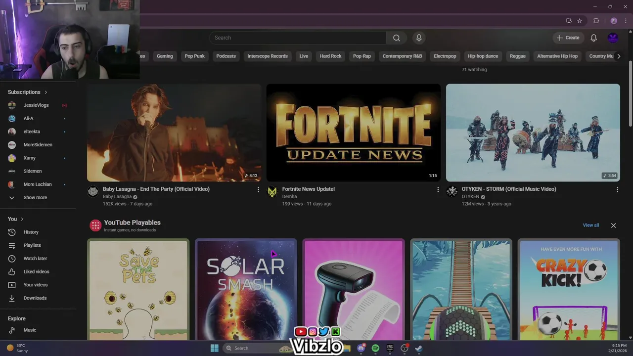Select the Hard Rock chip
This screenshot has width=633, height=356.
[330, 56]
